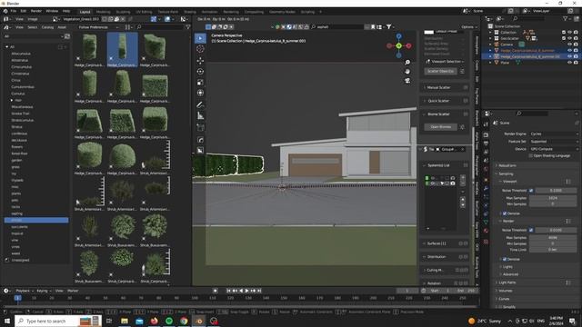
Task: Click the timeline frame marker at 1
Action: [18, 298]
